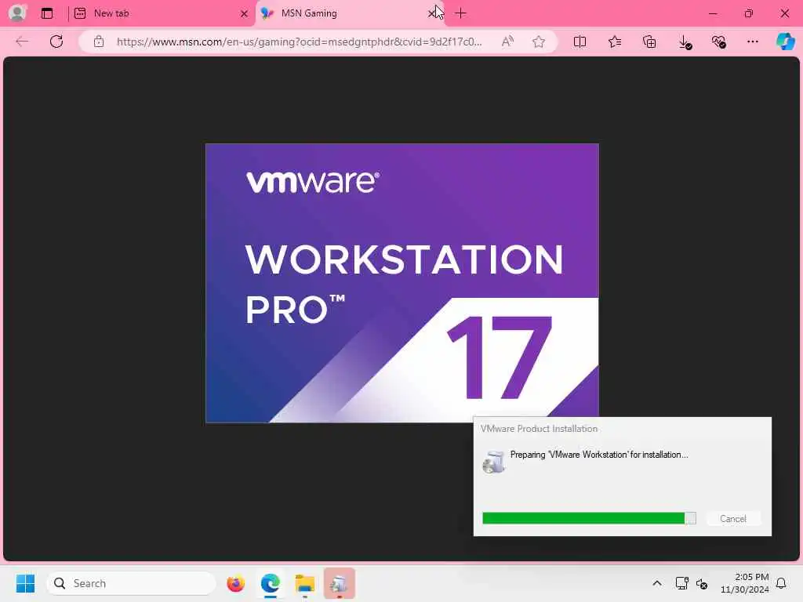Screen dimensions: 803x602
Task: Open the Windows Start menu
Action: coord(25,583)
